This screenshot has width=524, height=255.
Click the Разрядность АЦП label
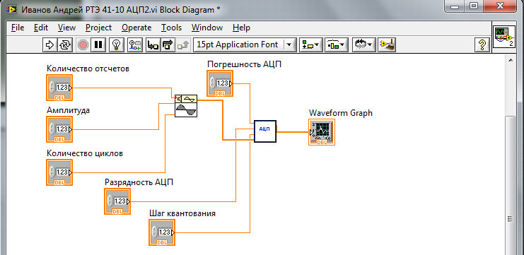139,182
